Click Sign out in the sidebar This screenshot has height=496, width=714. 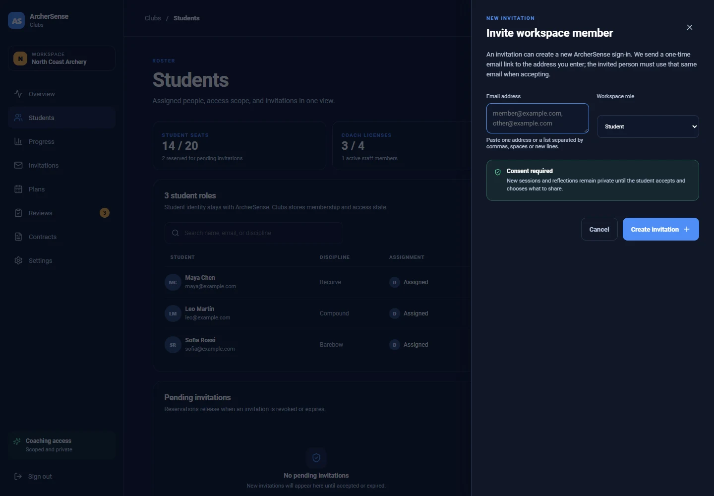[61, 476]
